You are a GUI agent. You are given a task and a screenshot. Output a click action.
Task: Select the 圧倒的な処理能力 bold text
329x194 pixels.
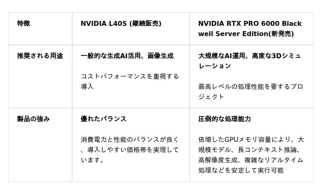click(x=224, y=119)
